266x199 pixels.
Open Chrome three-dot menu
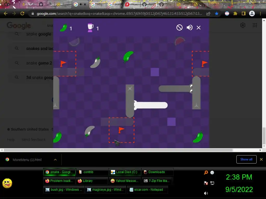260,13
